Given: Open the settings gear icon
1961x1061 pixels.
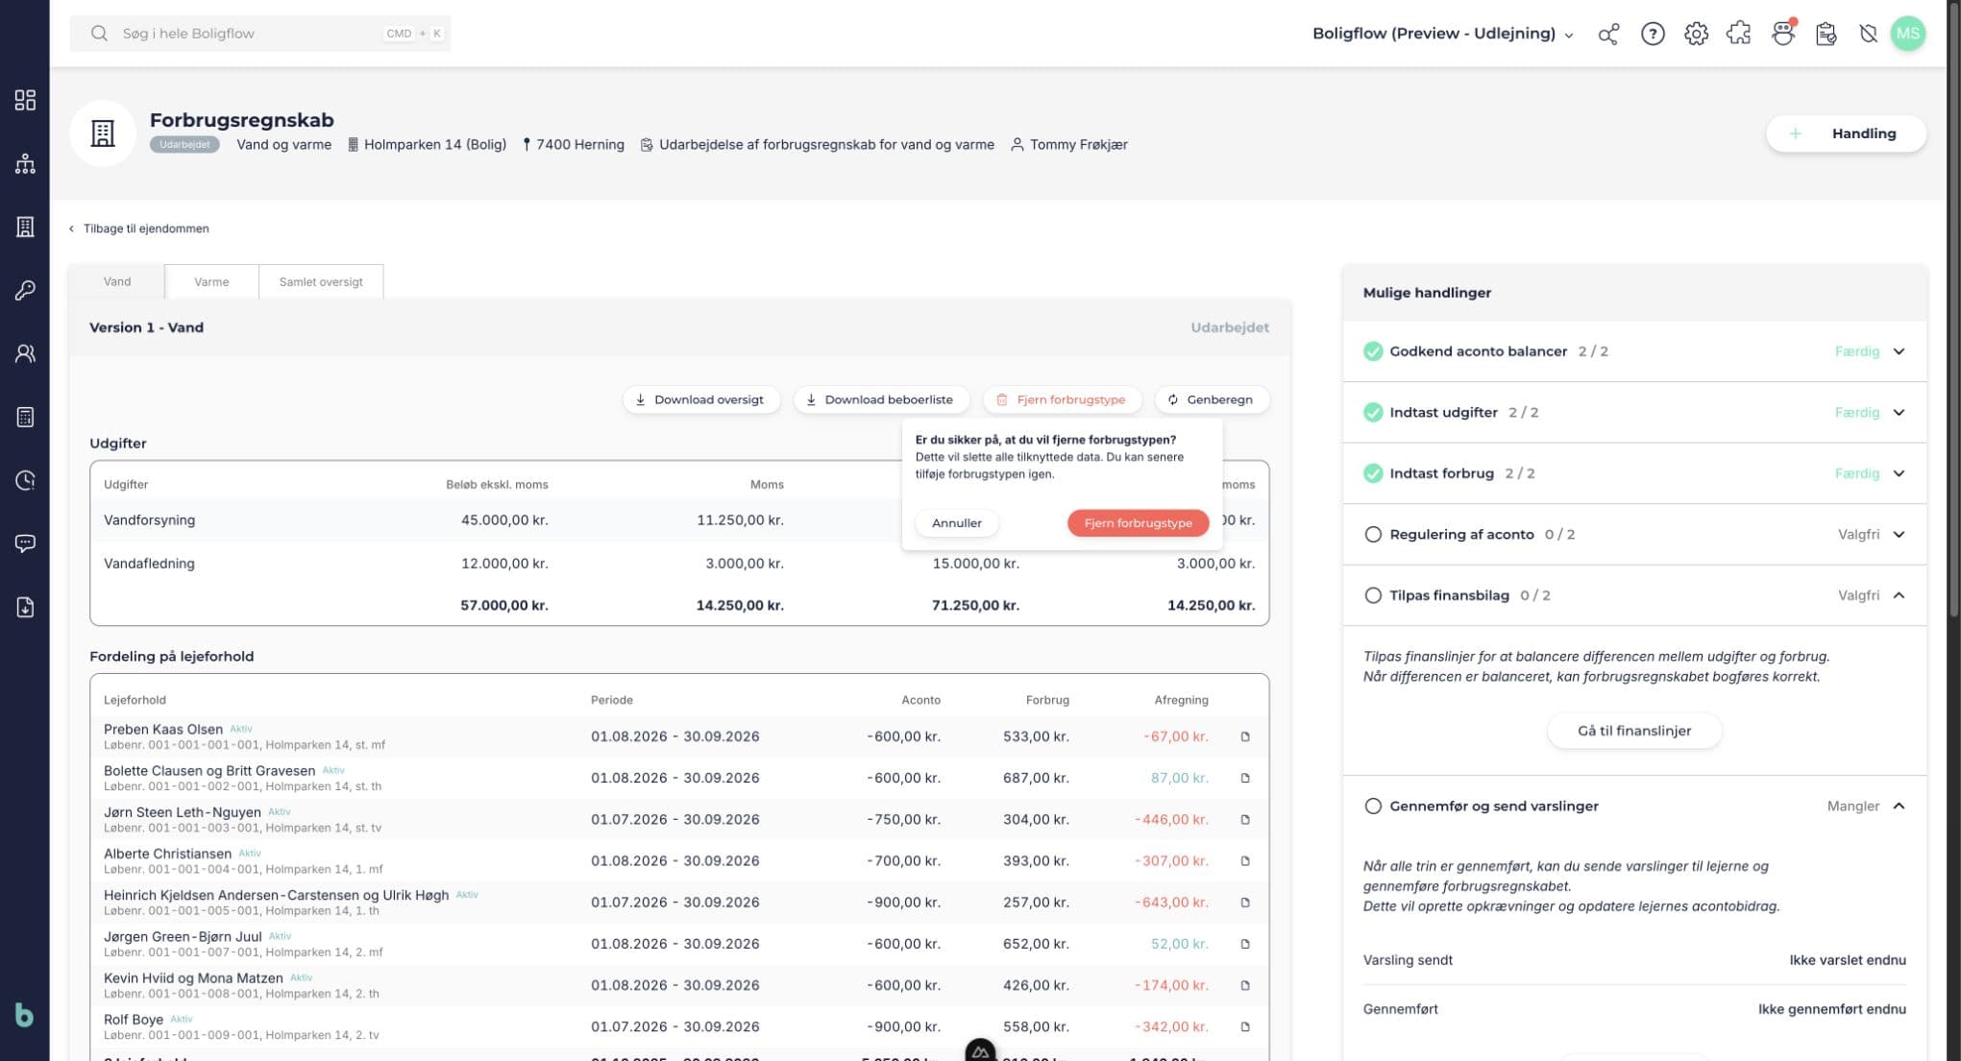Looking at the screenshot, I should 1696,34.
